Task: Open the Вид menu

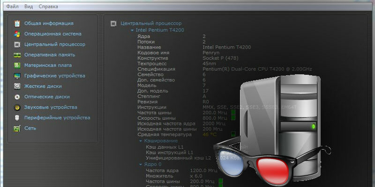Action: pyautogui.click(x=29, y=7)
